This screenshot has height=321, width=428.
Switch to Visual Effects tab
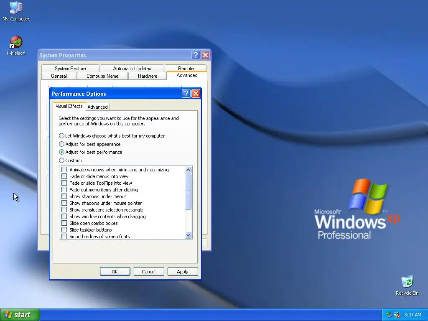69,106
